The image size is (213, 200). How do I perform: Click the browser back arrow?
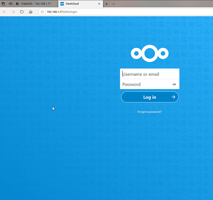coord(4,12)
